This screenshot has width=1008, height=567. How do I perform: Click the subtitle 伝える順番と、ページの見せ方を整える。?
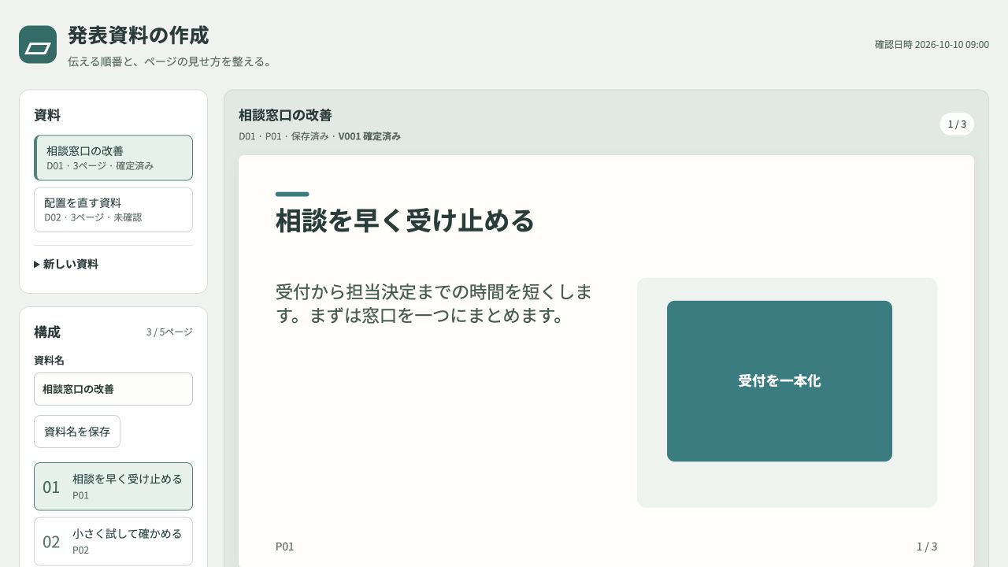(171, 61)
